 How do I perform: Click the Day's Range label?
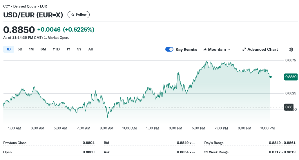click(214, 143)
